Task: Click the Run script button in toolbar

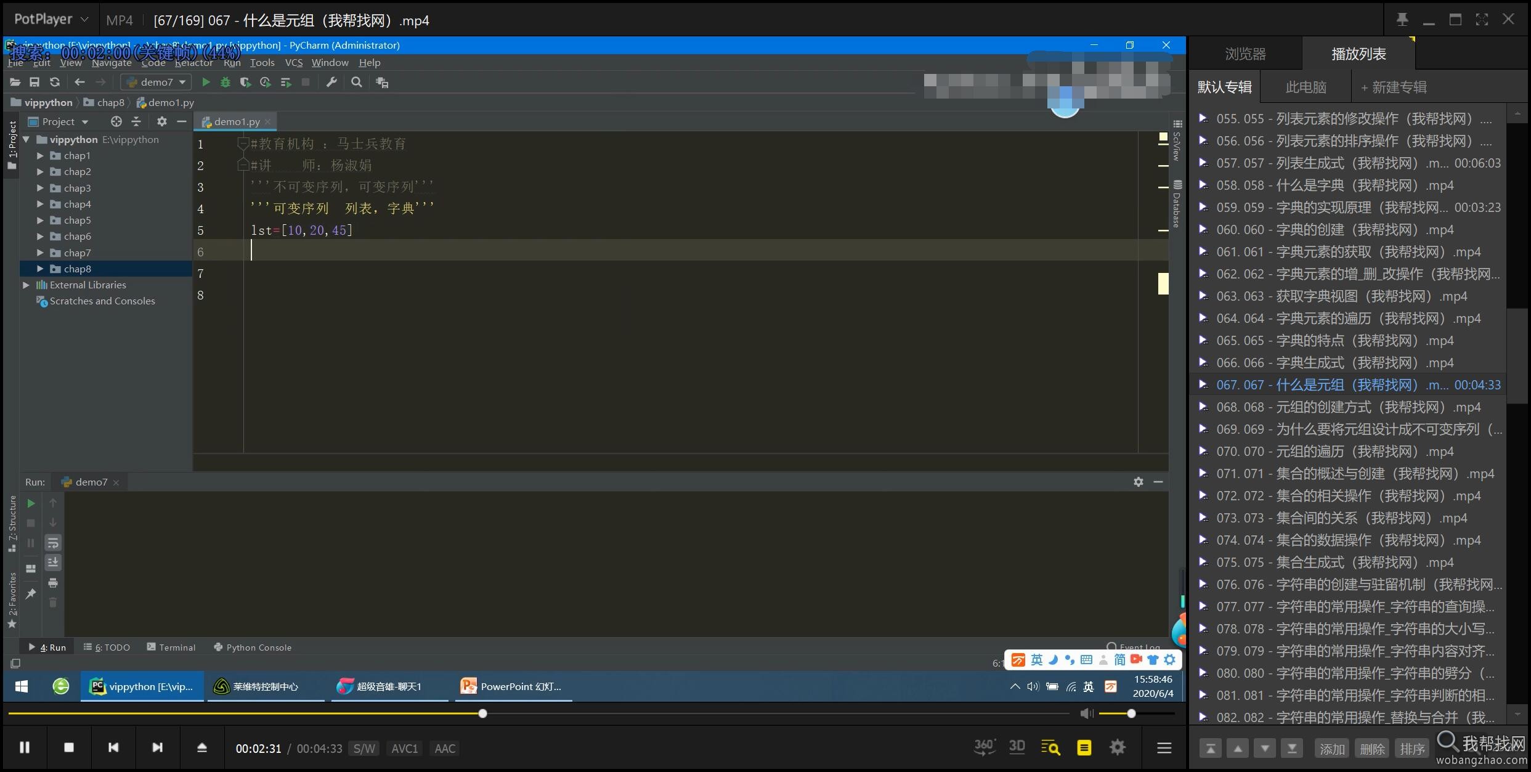Action: [205, 82]
